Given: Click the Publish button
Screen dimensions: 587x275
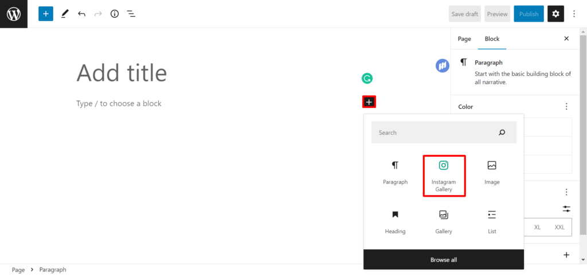Looking at the screenshot, I should click(529, 14).
